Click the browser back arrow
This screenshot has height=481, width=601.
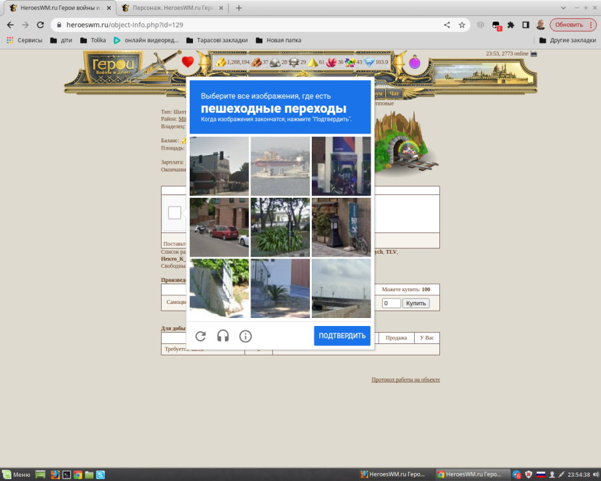[x=10, y=25]
